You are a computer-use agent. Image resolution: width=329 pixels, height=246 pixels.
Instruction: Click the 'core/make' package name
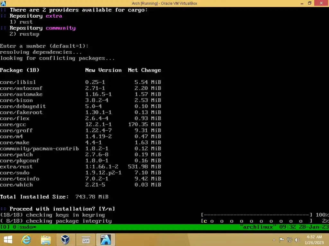(x=14, y=143)
